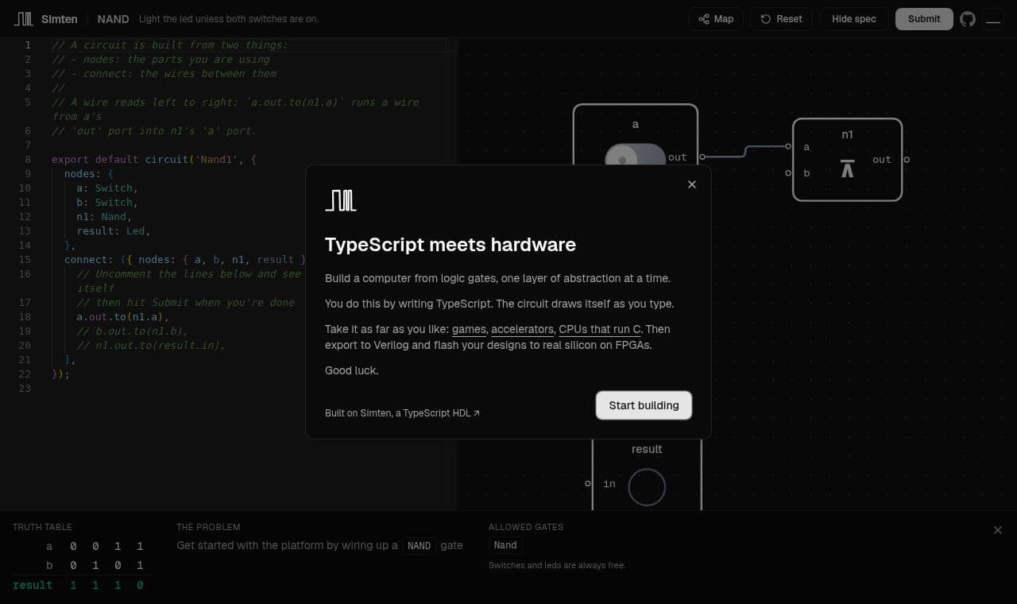Click the Simten brand name
The width and height of the screenshot is (1017, 604).
[x=60, y=19]
